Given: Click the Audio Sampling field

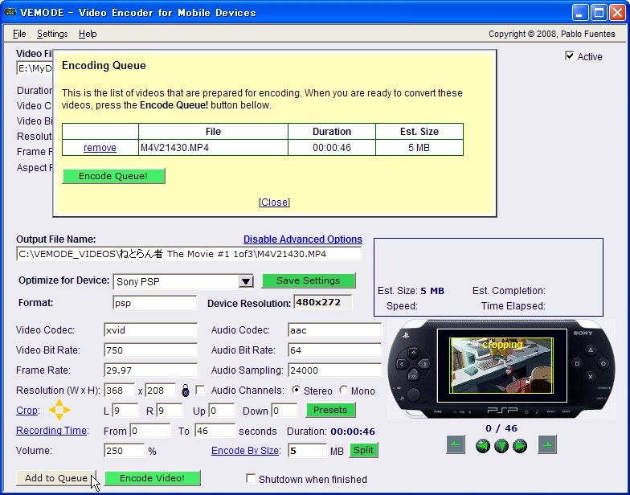Looking at the screenshot, I should tap(334, 370).
